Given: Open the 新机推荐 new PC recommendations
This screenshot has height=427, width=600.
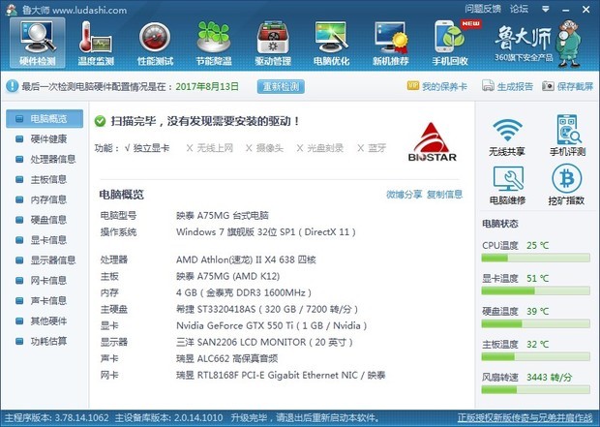Looking at the screenshot, I should click(x=391, y=43).
